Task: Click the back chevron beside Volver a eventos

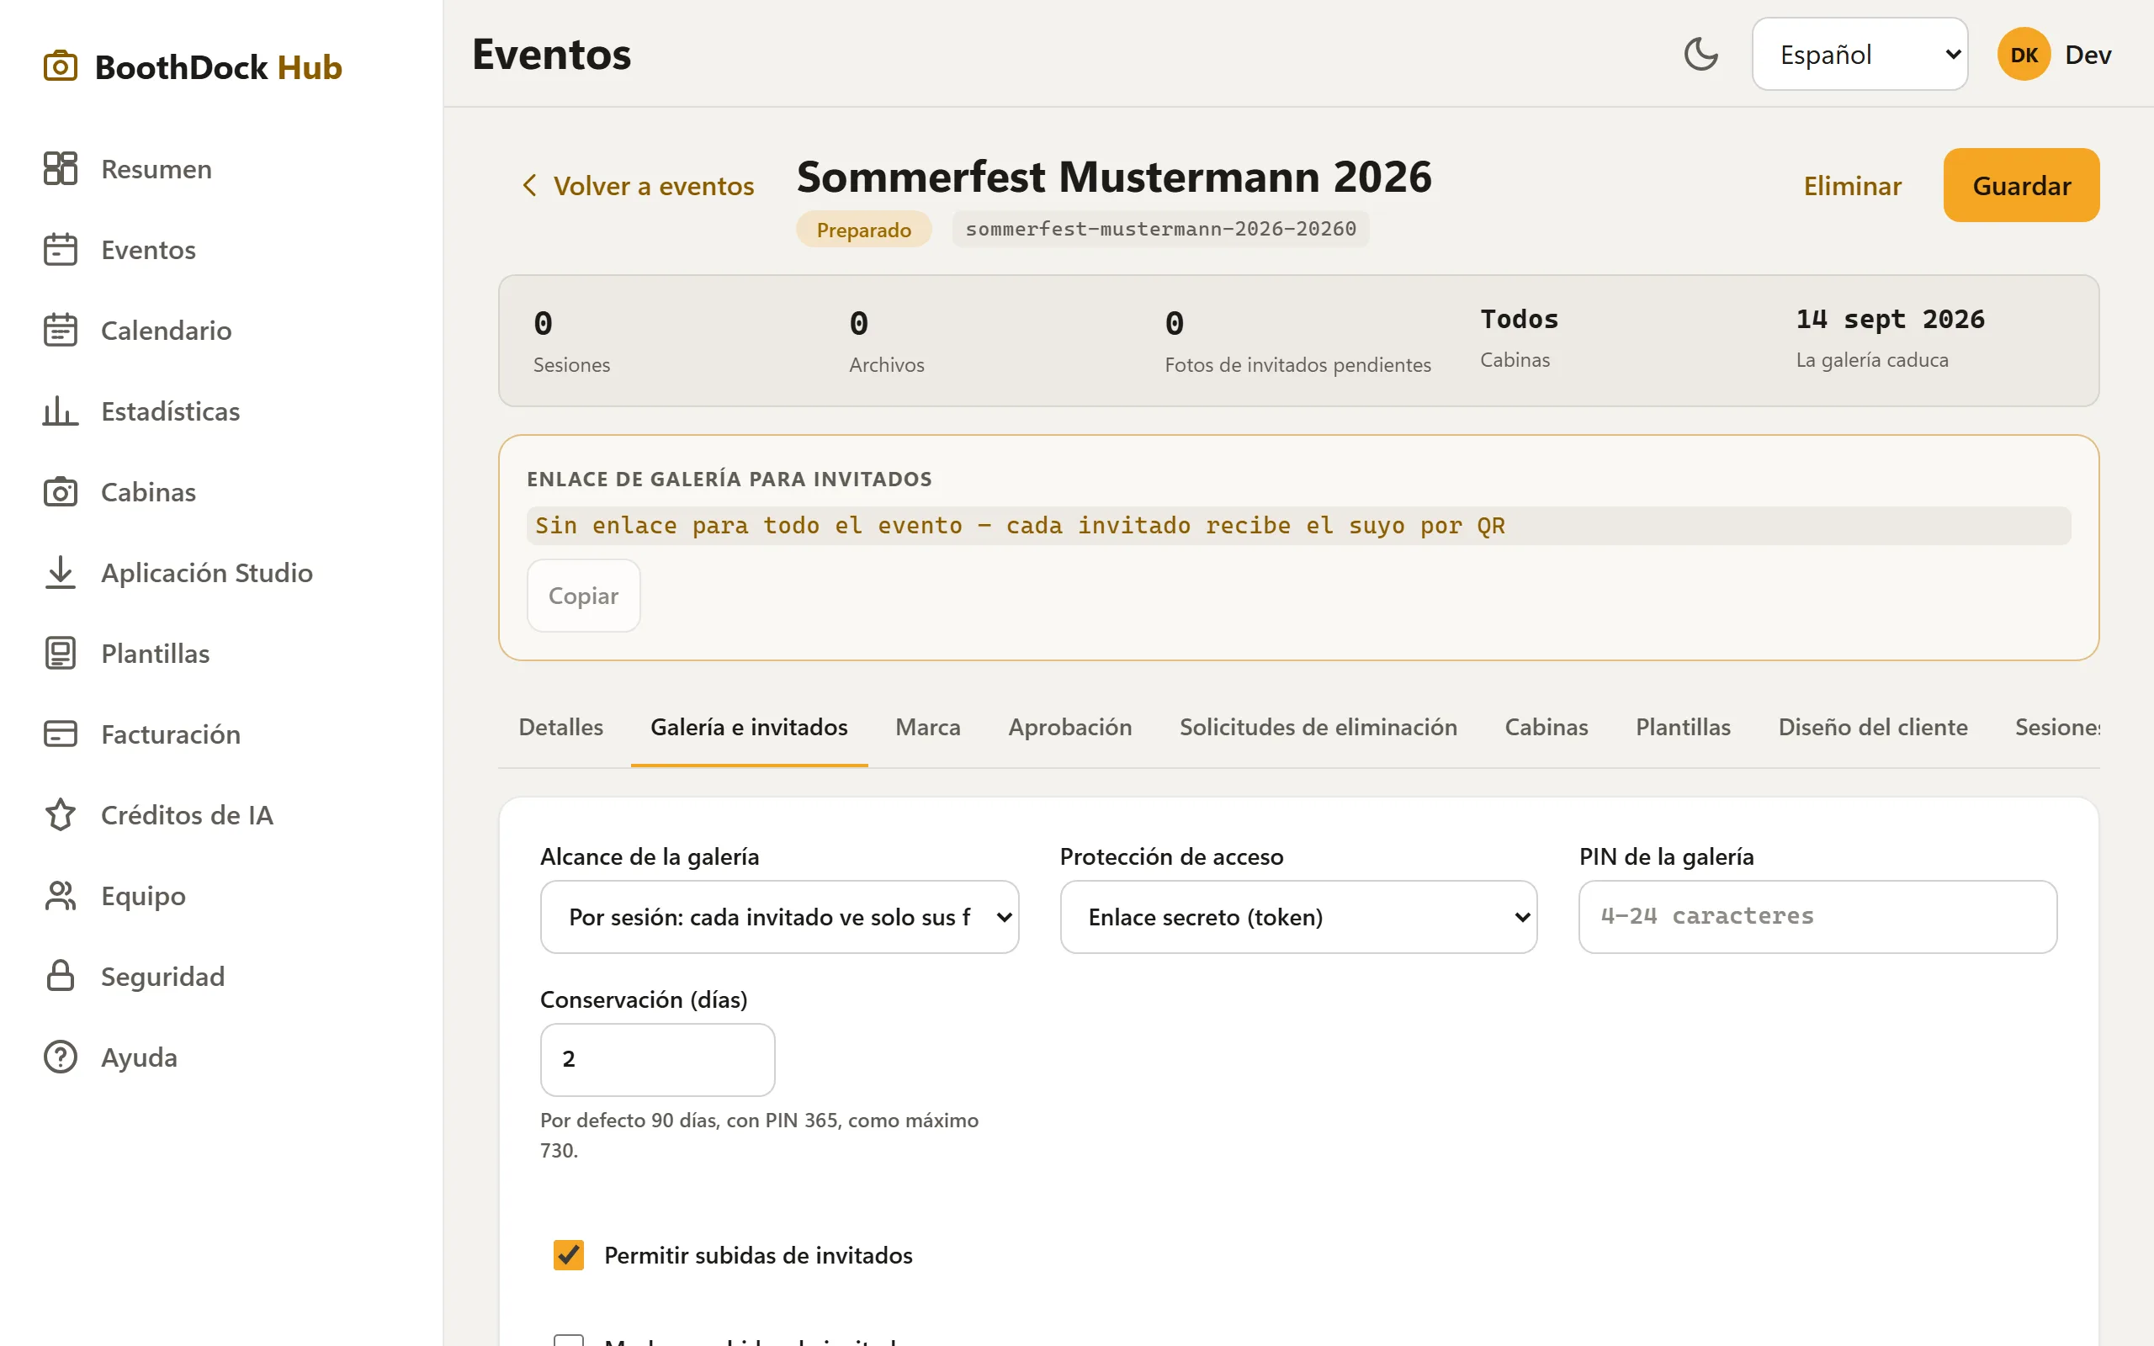Action: pyautogui.click(x=529, y=185)
